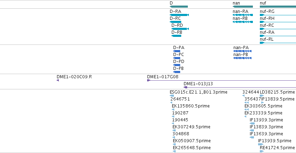
Task: Select the EK135860.5prime EST
Action: [x=173, y=110]
